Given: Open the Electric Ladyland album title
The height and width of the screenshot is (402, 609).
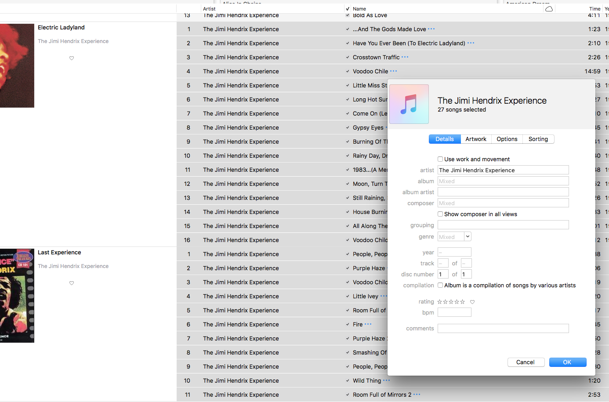Looking at the screenshot, I should click(x=61, y=27).
